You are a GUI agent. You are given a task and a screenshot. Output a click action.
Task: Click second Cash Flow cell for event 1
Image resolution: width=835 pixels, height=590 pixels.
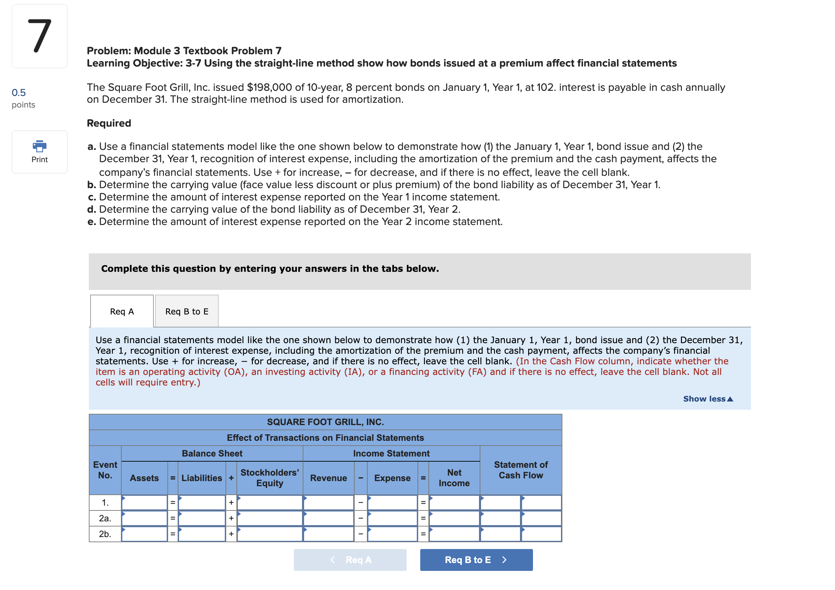[541, 503]
